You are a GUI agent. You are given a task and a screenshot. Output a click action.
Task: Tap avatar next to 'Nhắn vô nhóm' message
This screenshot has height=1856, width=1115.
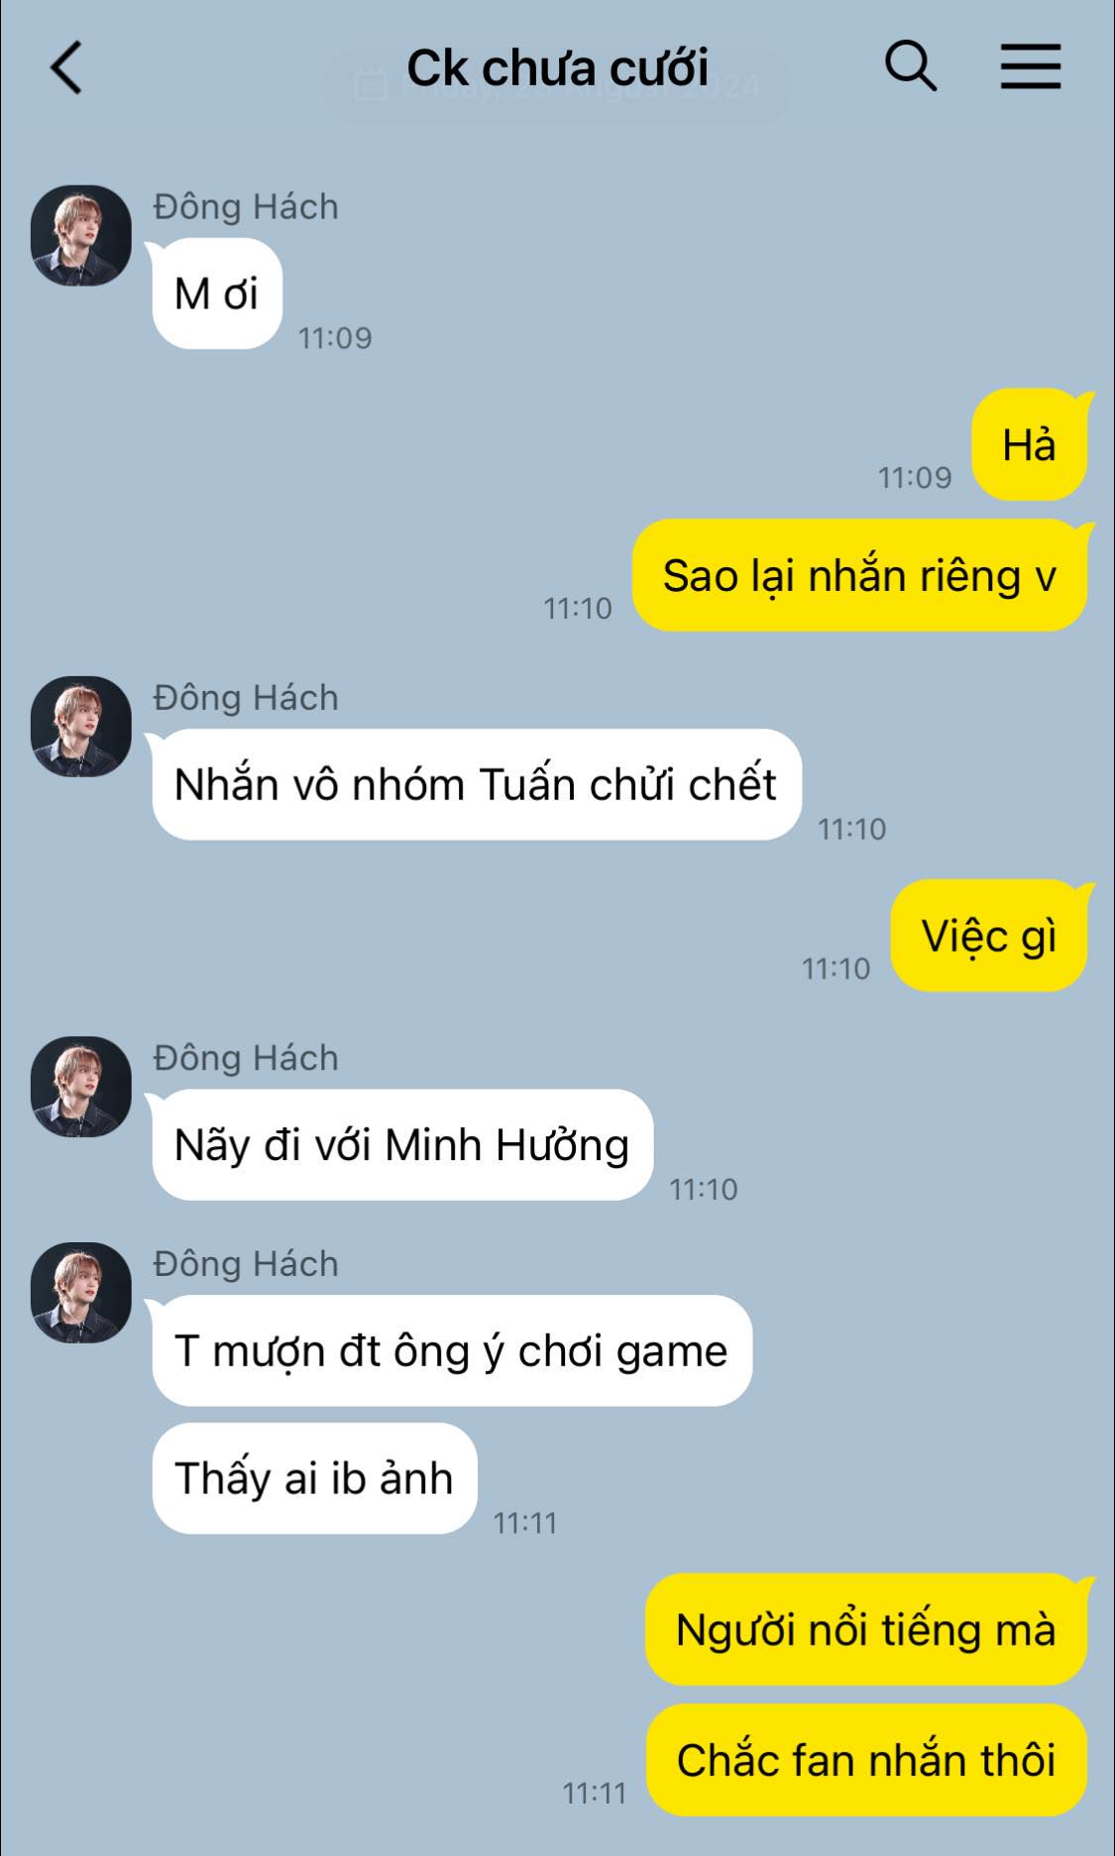[x=81, y=727]
